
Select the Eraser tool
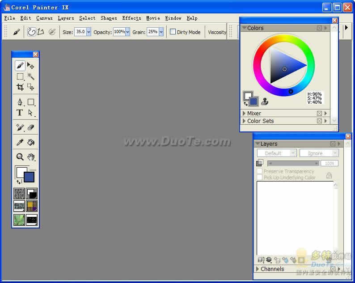click(31, 127)
